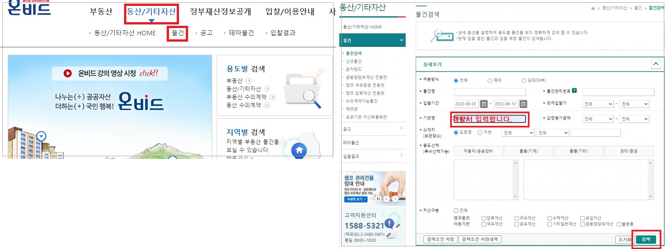
Task: Select 권리/증권 category tab
Action: (629, 151)
